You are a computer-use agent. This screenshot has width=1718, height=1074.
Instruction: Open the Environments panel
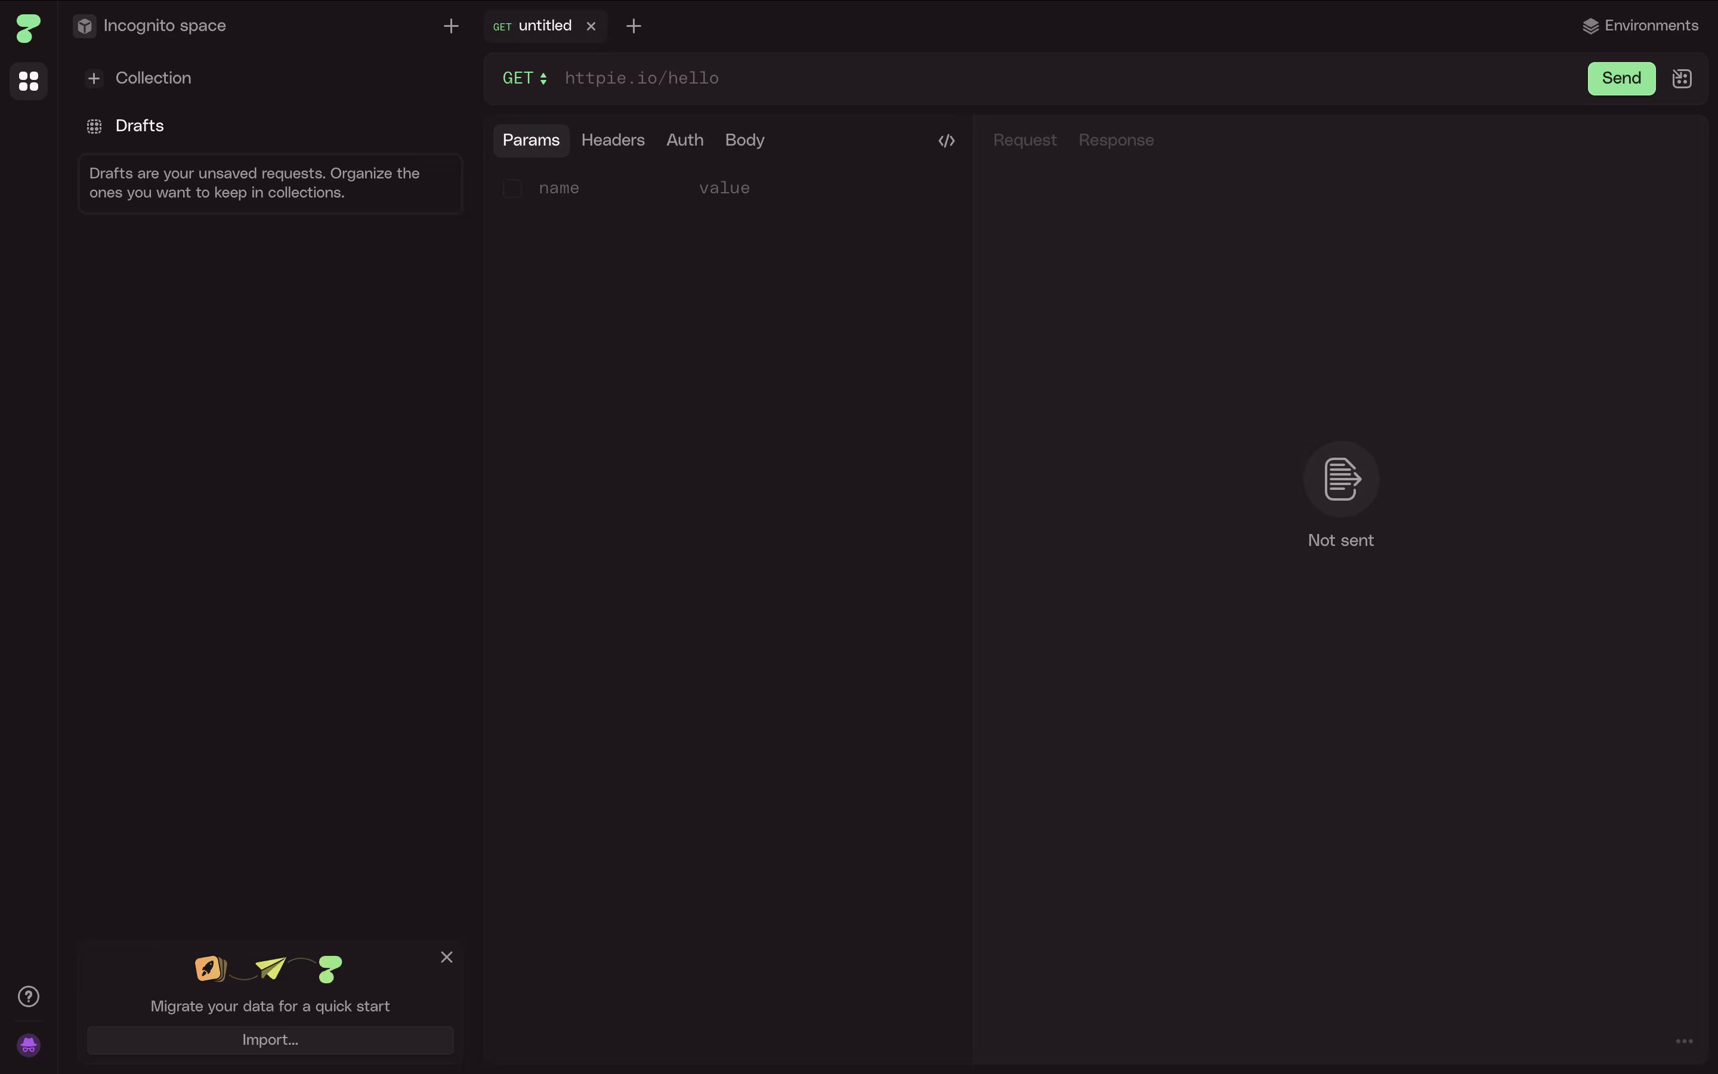tap(1640, 26)
